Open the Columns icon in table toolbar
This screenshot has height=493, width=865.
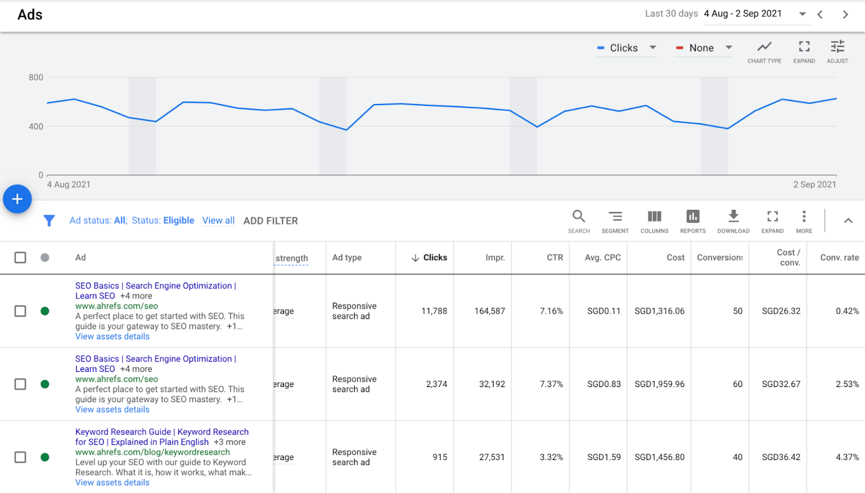[x=654, y=217]
